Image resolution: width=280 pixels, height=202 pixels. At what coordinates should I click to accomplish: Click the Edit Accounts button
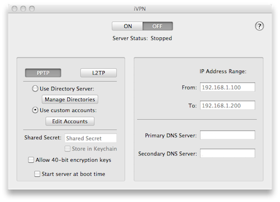coord(70,121)
